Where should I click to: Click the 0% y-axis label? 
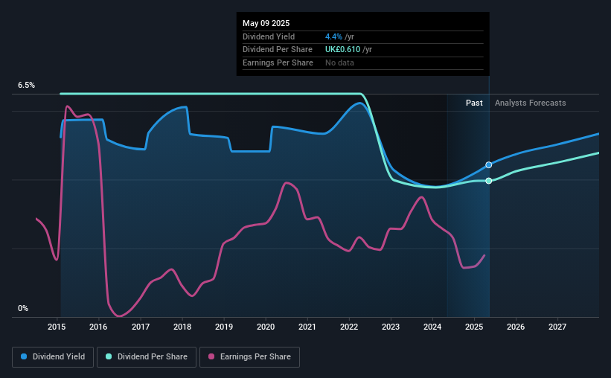[23, 308]
